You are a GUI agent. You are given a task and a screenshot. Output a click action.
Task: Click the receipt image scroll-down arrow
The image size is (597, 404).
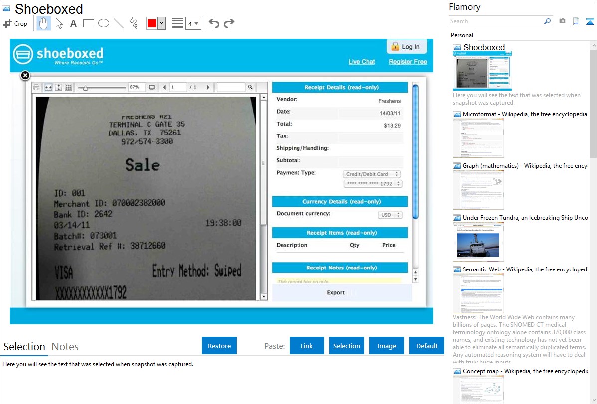tap(264, 296)
